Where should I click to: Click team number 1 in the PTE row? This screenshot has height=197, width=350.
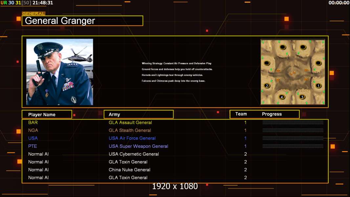tap(245, 146)
